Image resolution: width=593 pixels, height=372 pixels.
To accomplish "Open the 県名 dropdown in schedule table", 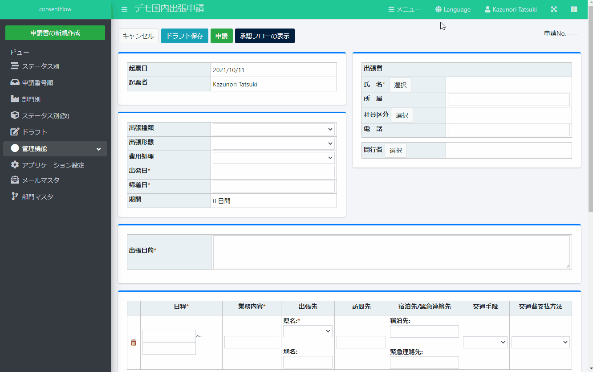I will (x=308, y=331).
